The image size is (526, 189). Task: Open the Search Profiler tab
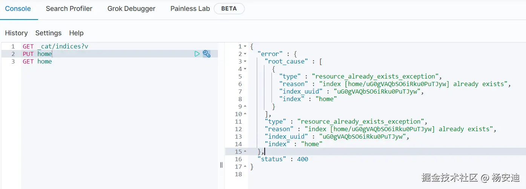click(x=69, y=9)
